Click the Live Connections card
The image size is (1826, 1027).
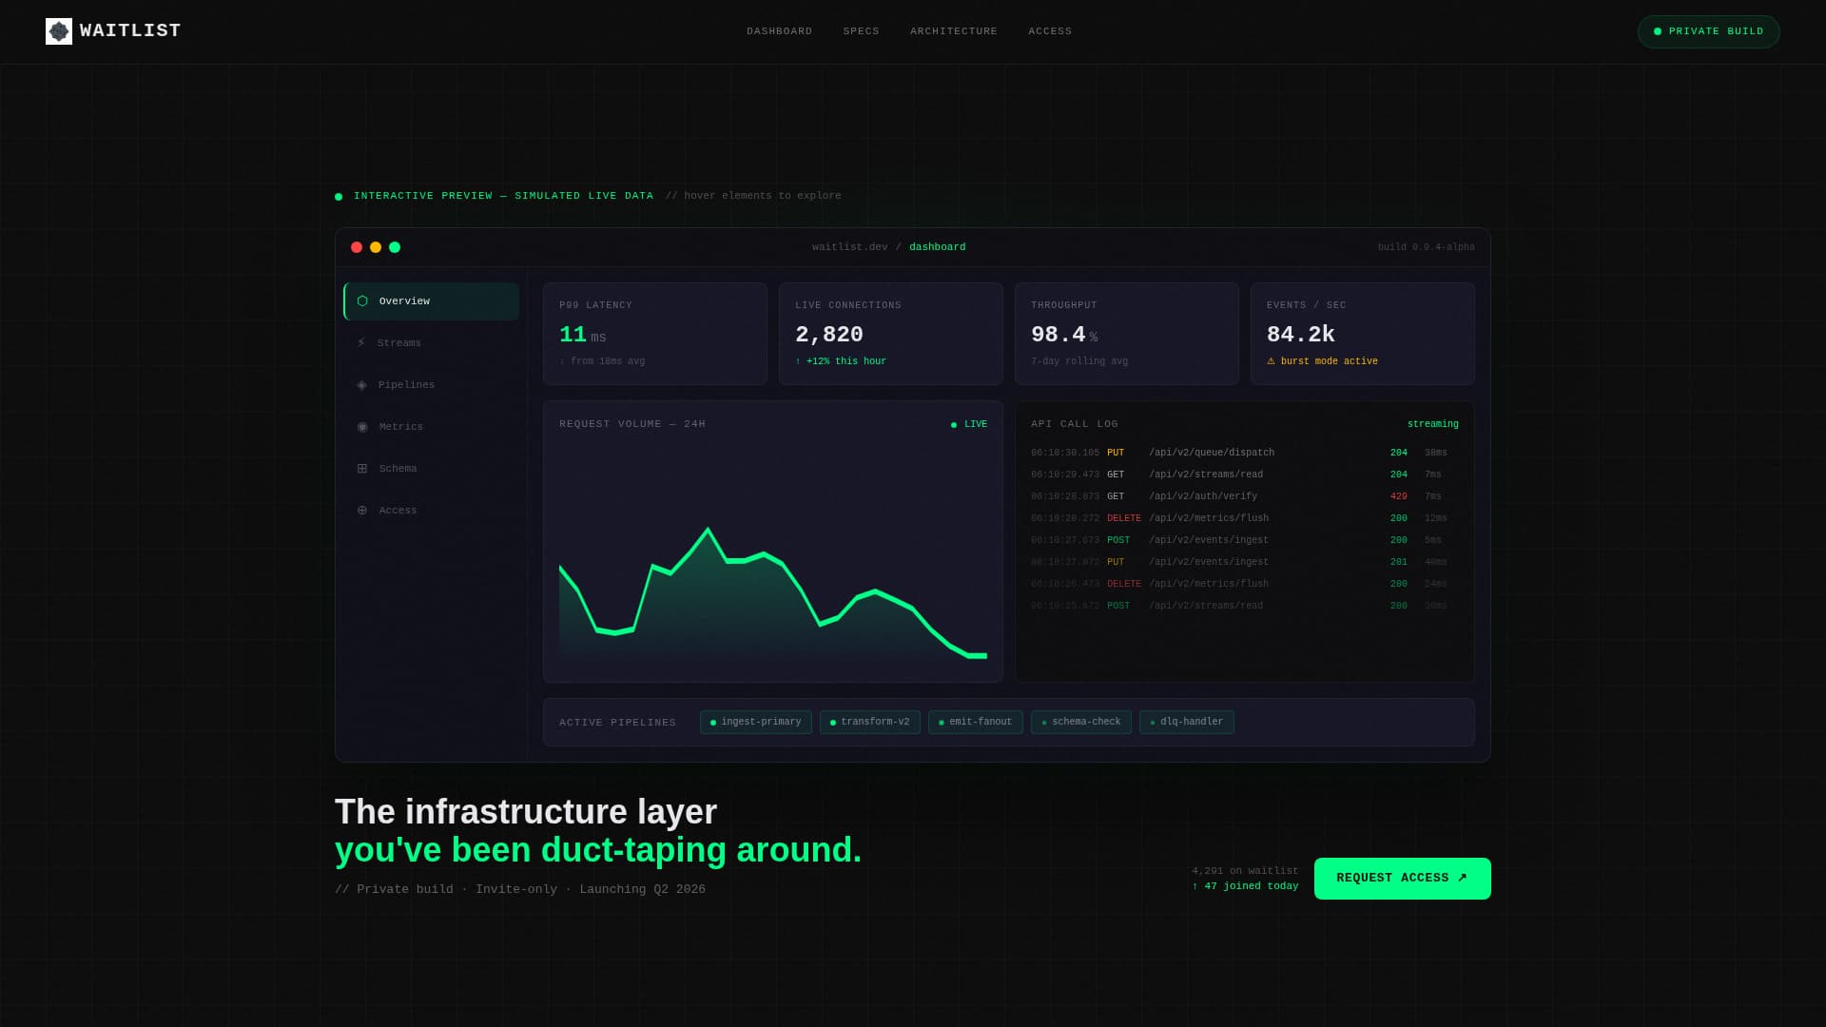pyautogui.click(x=891, y=334)
